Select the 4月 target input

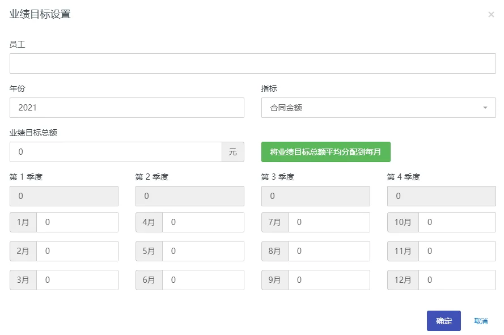coord(204,222)
